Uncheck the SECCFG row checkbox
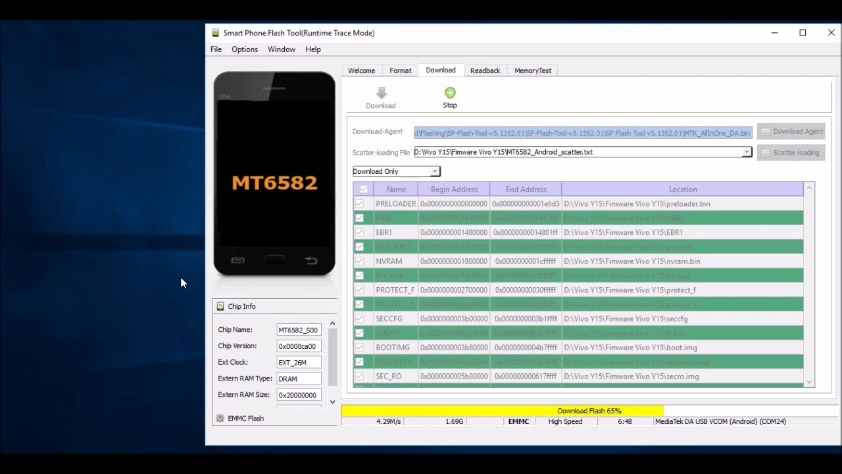Viewport: 842px width, 474px height. (x=359, y=319)
